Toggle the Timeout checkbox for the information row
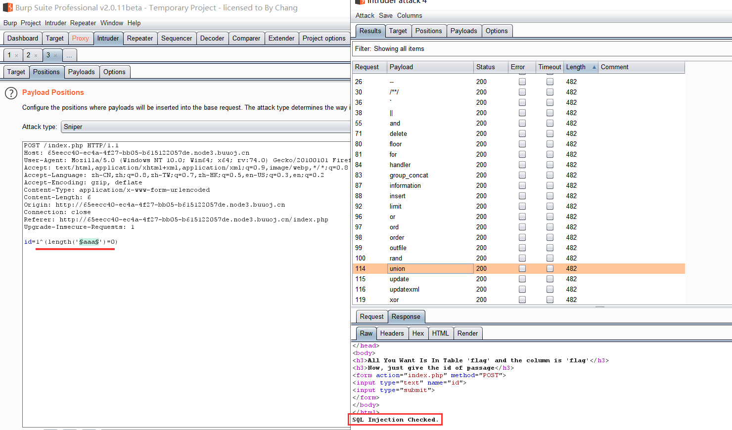This screenshot has height=430, width=732. (550, 185)
